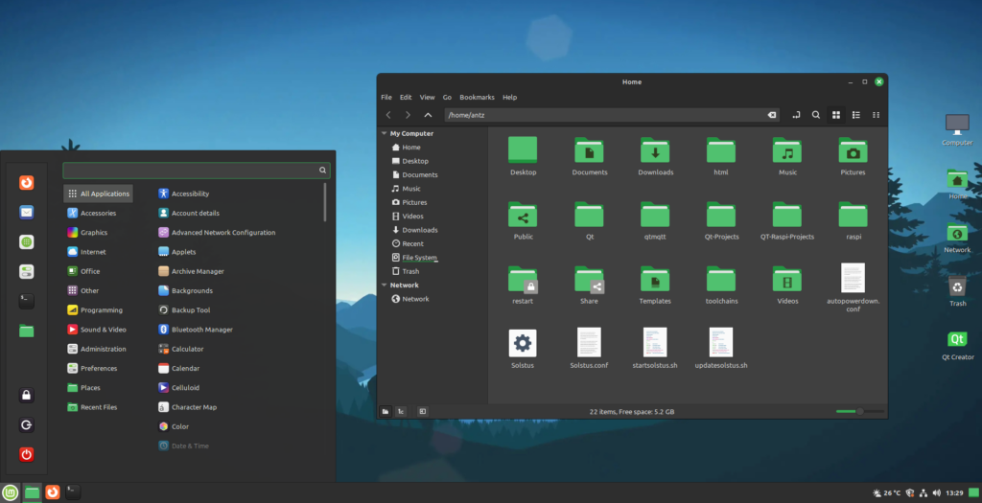Screen dimensions: 982x503
Task: Clear the /home/antz path field
Action: point(772,115)
